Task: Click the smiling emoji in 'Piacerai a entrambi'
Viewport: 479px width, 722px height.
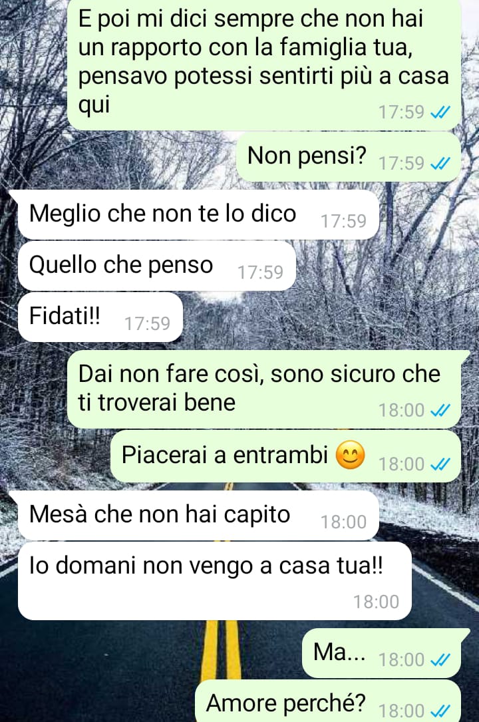Action: 350,455
